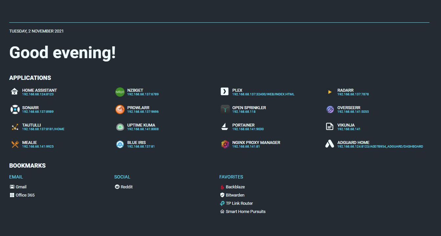Viewport: 441px width, 236px height.
Task: Click the Smart Home Pursuits house icon
Action: coord(222,211)
